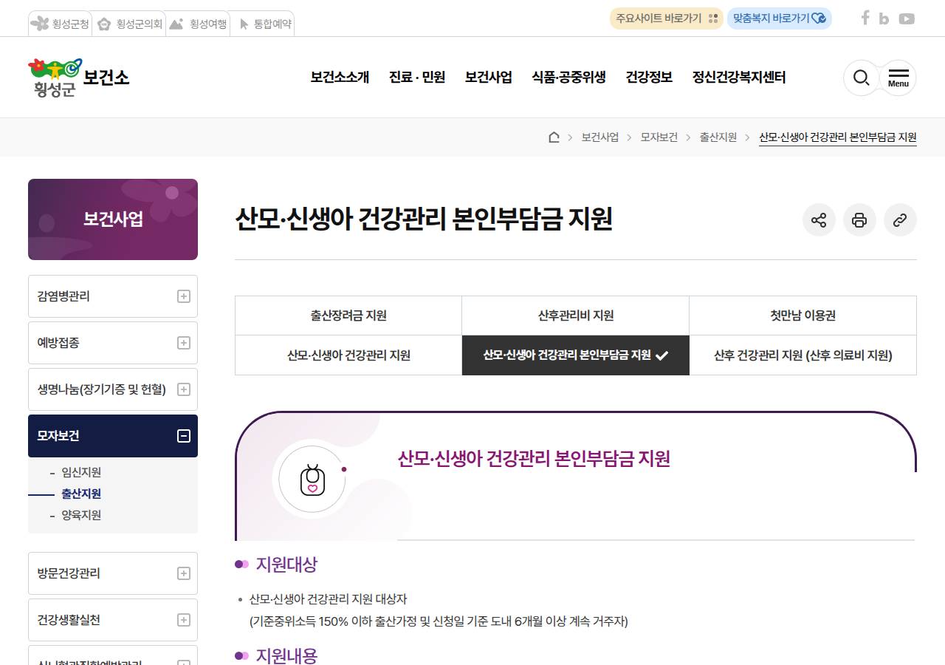Click the main page title heading
Screen dimensions: 945x665
(x=424, y=219)
